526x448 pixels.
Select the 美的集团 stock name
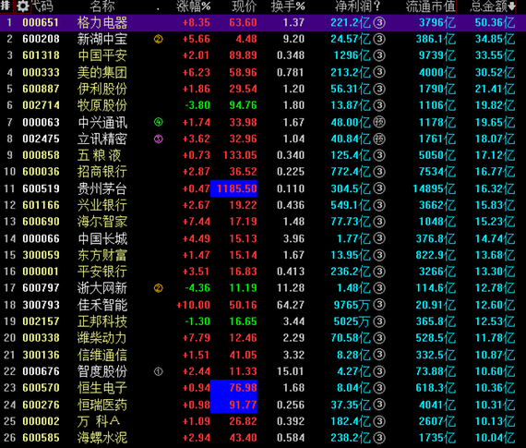tap(102, 72)
